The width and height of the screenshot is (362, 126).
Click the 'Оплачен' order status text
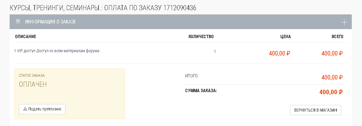pos(33,85)
